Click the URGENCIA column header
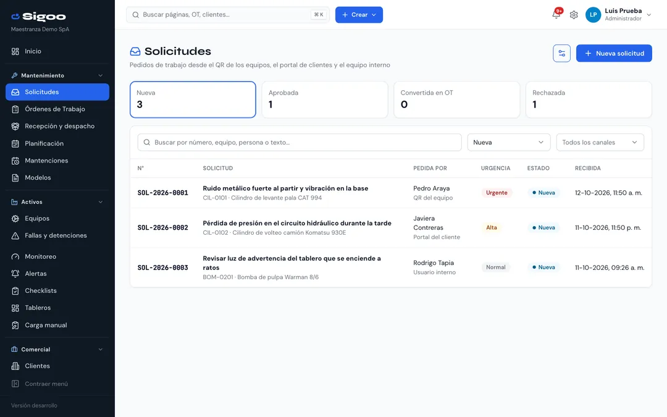 [x=495, y=169]
